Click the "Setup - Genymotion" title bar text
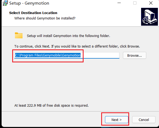This screenshot has width=159, height=128. click(29, 3)
